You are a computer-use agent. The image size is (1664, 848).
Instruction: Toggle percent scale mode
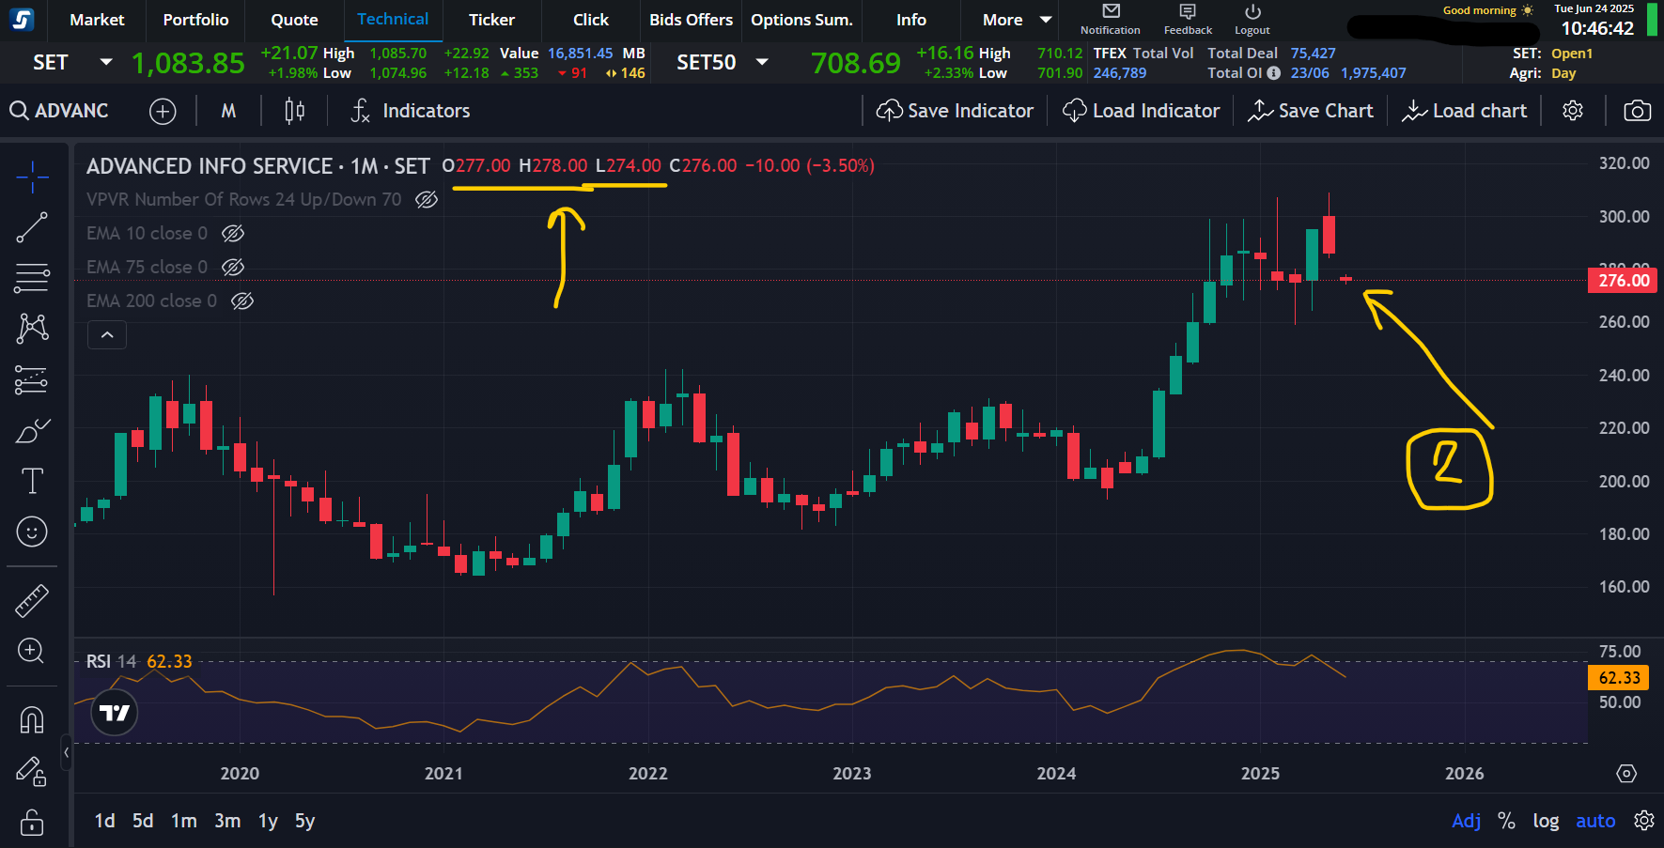[x=1506, y=821]
